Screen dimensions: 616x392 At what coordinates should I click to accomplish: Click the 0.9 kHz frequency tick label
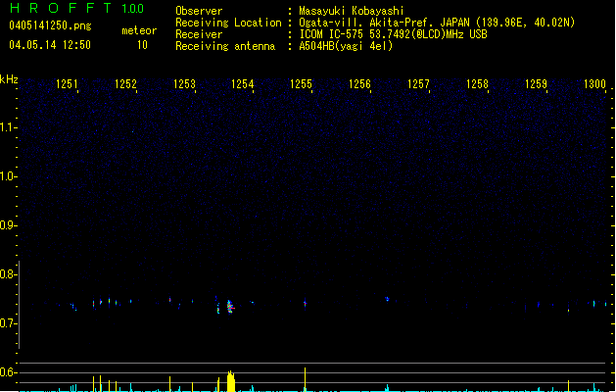[x=8, y=224]
